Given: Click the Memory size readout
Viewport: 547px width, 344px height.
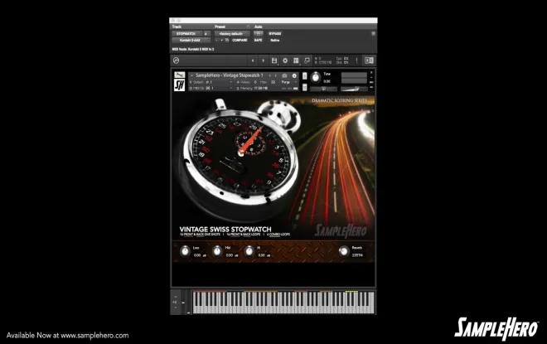Looking at the screenshot, I should point(260,88).
